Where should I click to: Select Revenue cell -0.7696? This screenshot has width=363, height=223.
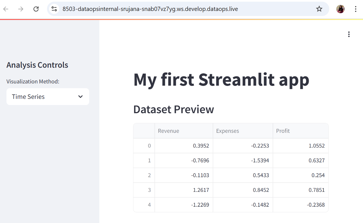(184, 161)
